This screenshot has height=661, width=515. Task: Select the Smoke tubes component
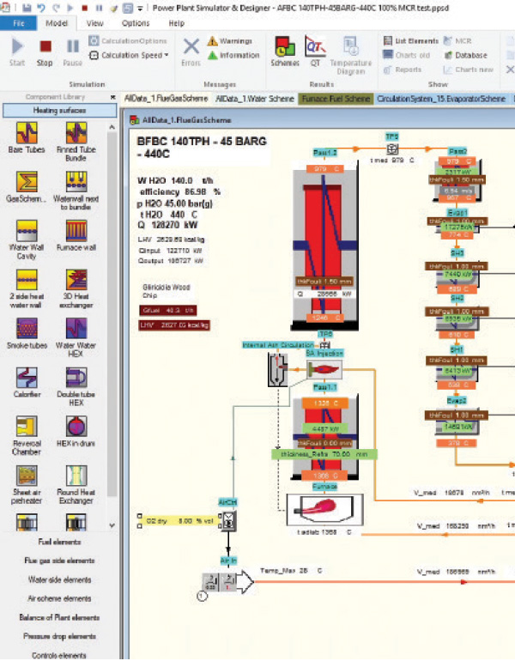(x=27, y=330)
